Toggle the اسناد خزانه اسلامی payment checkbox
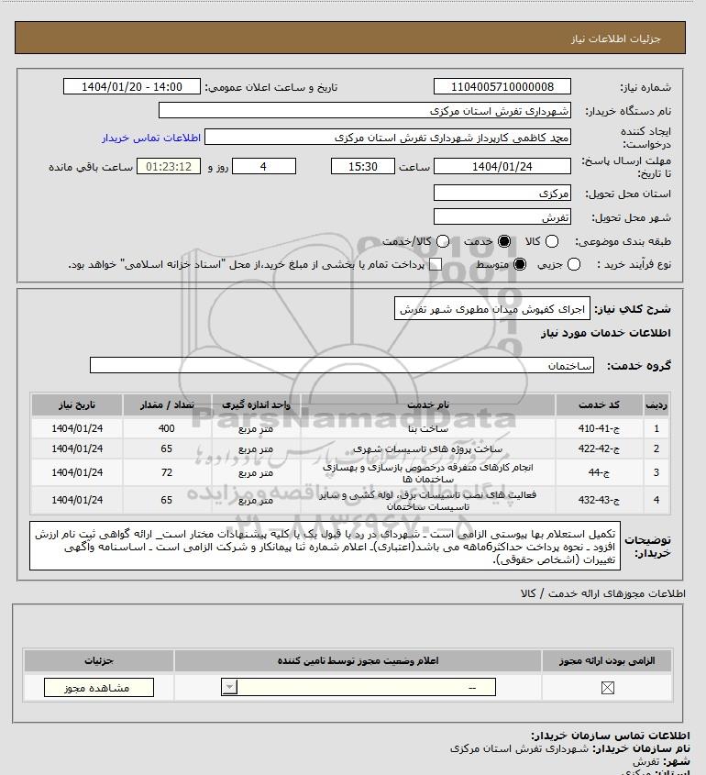 [436, 264]
